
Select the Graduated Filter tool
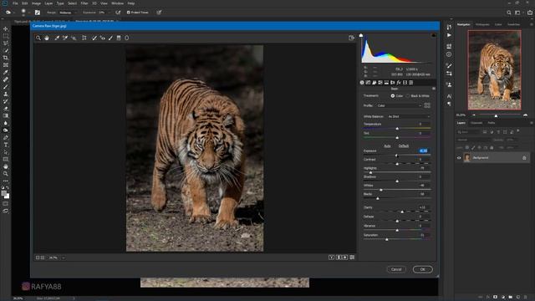click(x=119, y=38)
